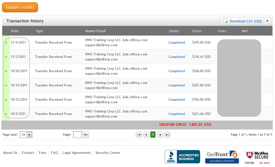Click the BBB Accredited Business badge
Image resolution: width=275 pixels, height=167 pixels.
point(182,157)
